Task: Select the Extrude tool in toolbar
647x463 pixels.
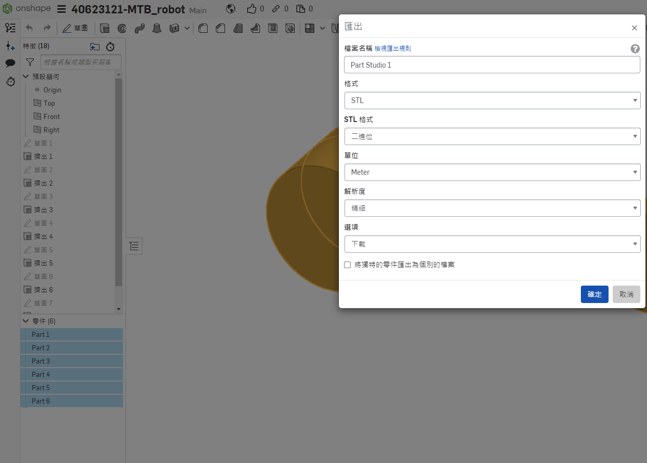Action: pyautogui.click(x=105, y=28)
